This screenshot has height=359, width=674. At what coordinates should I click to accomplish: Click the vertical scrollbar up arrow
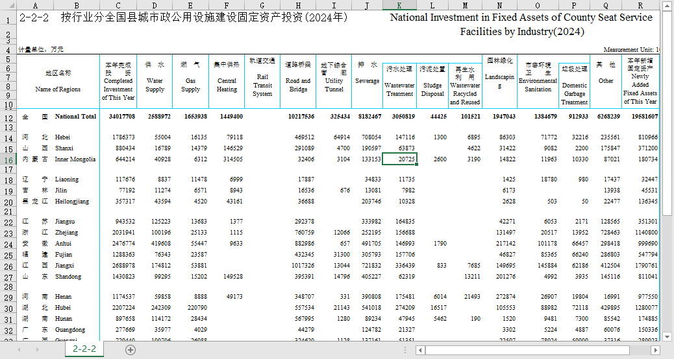point(667,5)
